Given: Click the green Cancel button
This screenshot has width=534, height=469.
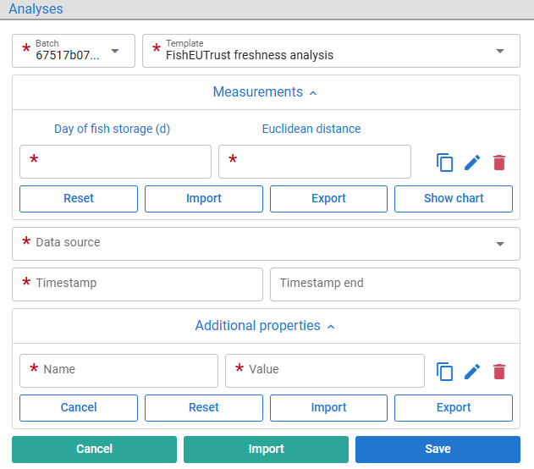Looking at the screenshot, I should [94, 450].
